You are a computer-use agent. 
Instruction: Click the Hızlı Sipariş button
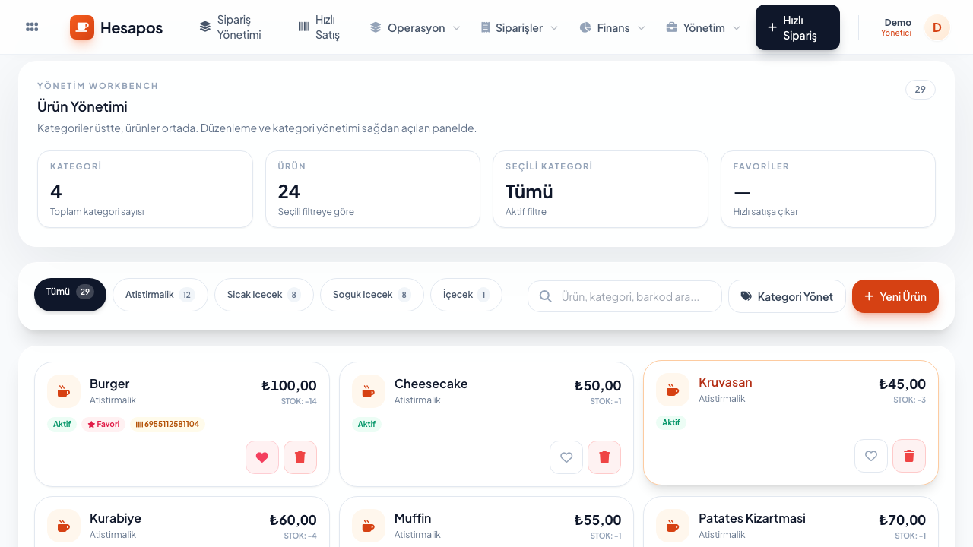click(x=797, y=27)
